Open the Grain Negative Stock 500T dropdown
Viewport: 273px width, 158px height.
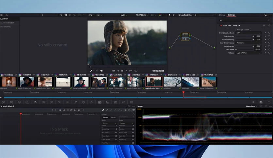click(248, 33)
